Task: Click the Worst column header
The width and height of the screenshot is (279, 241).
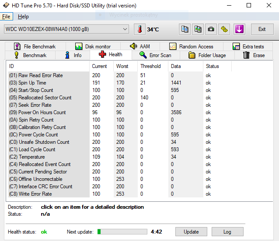Action: [126, 66]
